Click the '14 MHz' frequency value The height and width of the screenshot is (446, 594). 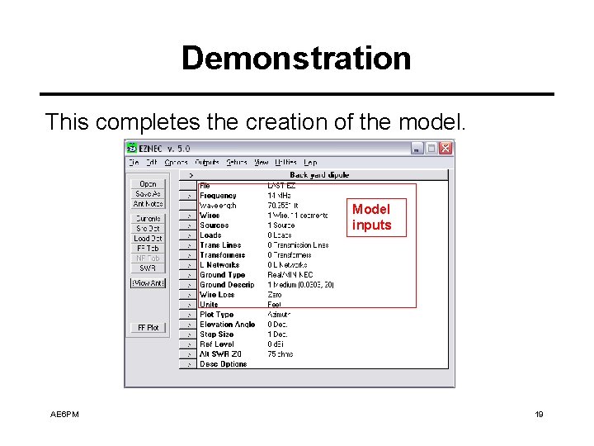[x=279, y=196]
